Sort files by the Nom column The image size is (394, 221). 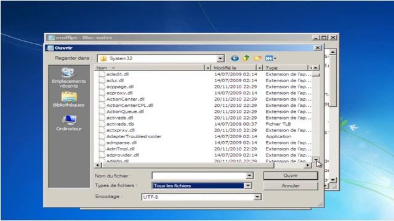pyautogui.click(x=150, y=68)
